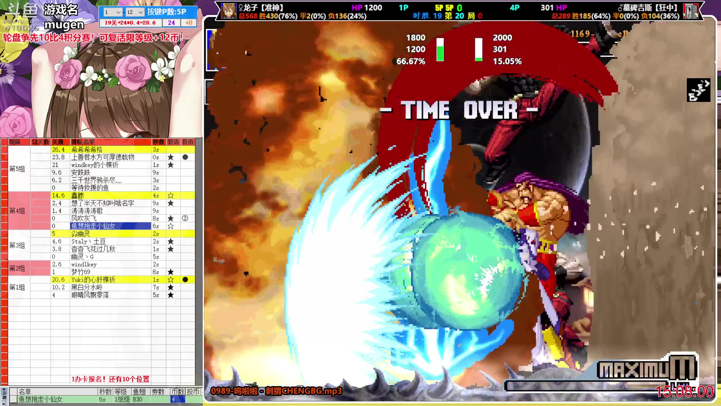Screen dimensions: 721x406
Task: Click the red 15:08:00 timer
Action: 684,392
